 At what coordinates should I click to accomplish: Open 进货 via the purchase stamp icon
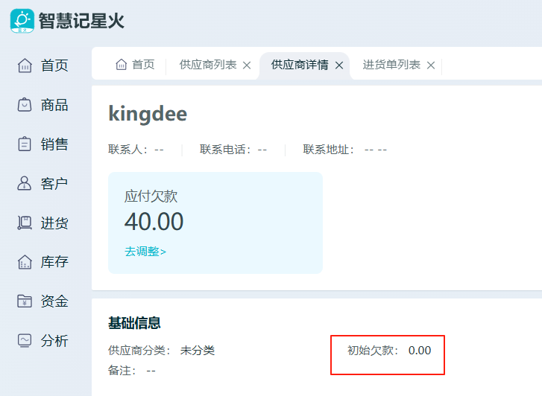pyautogui.click(x=25, y=223)
